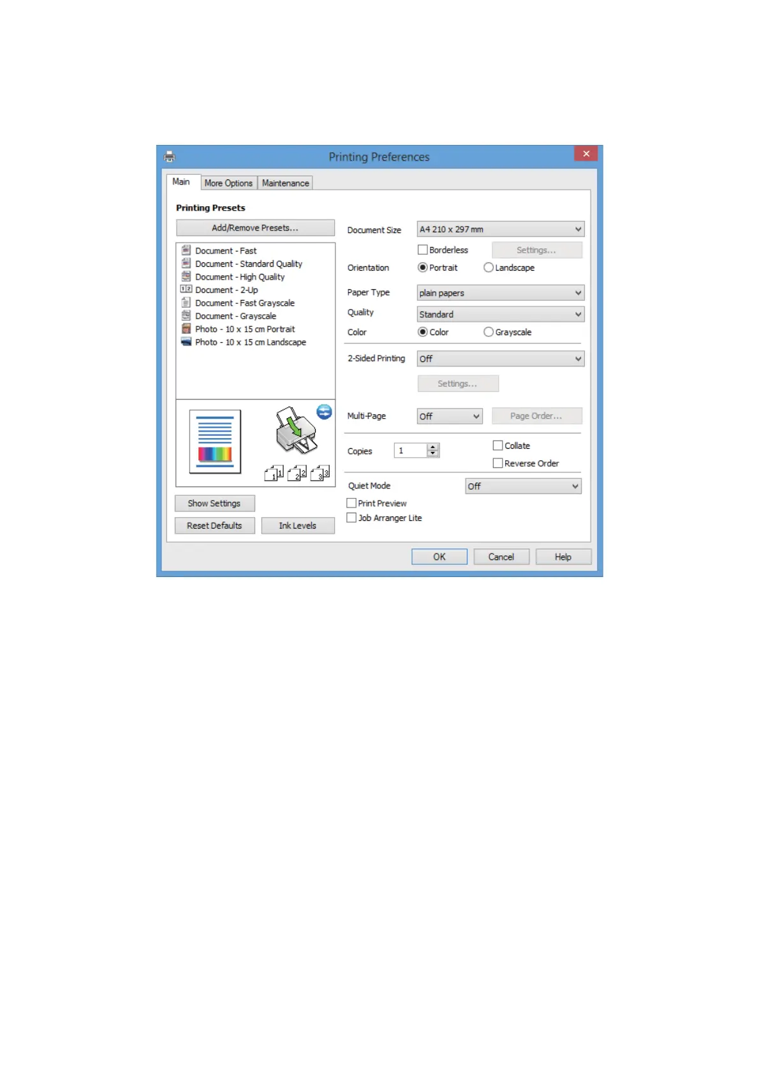Click the Document - Fast preset icon
The height and width of the screenshot is (1075, 759).
(186, 250)
